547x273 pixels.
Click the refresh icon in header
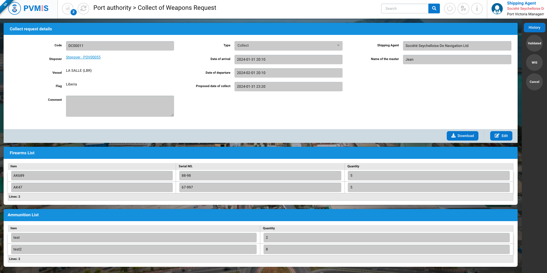84,8
